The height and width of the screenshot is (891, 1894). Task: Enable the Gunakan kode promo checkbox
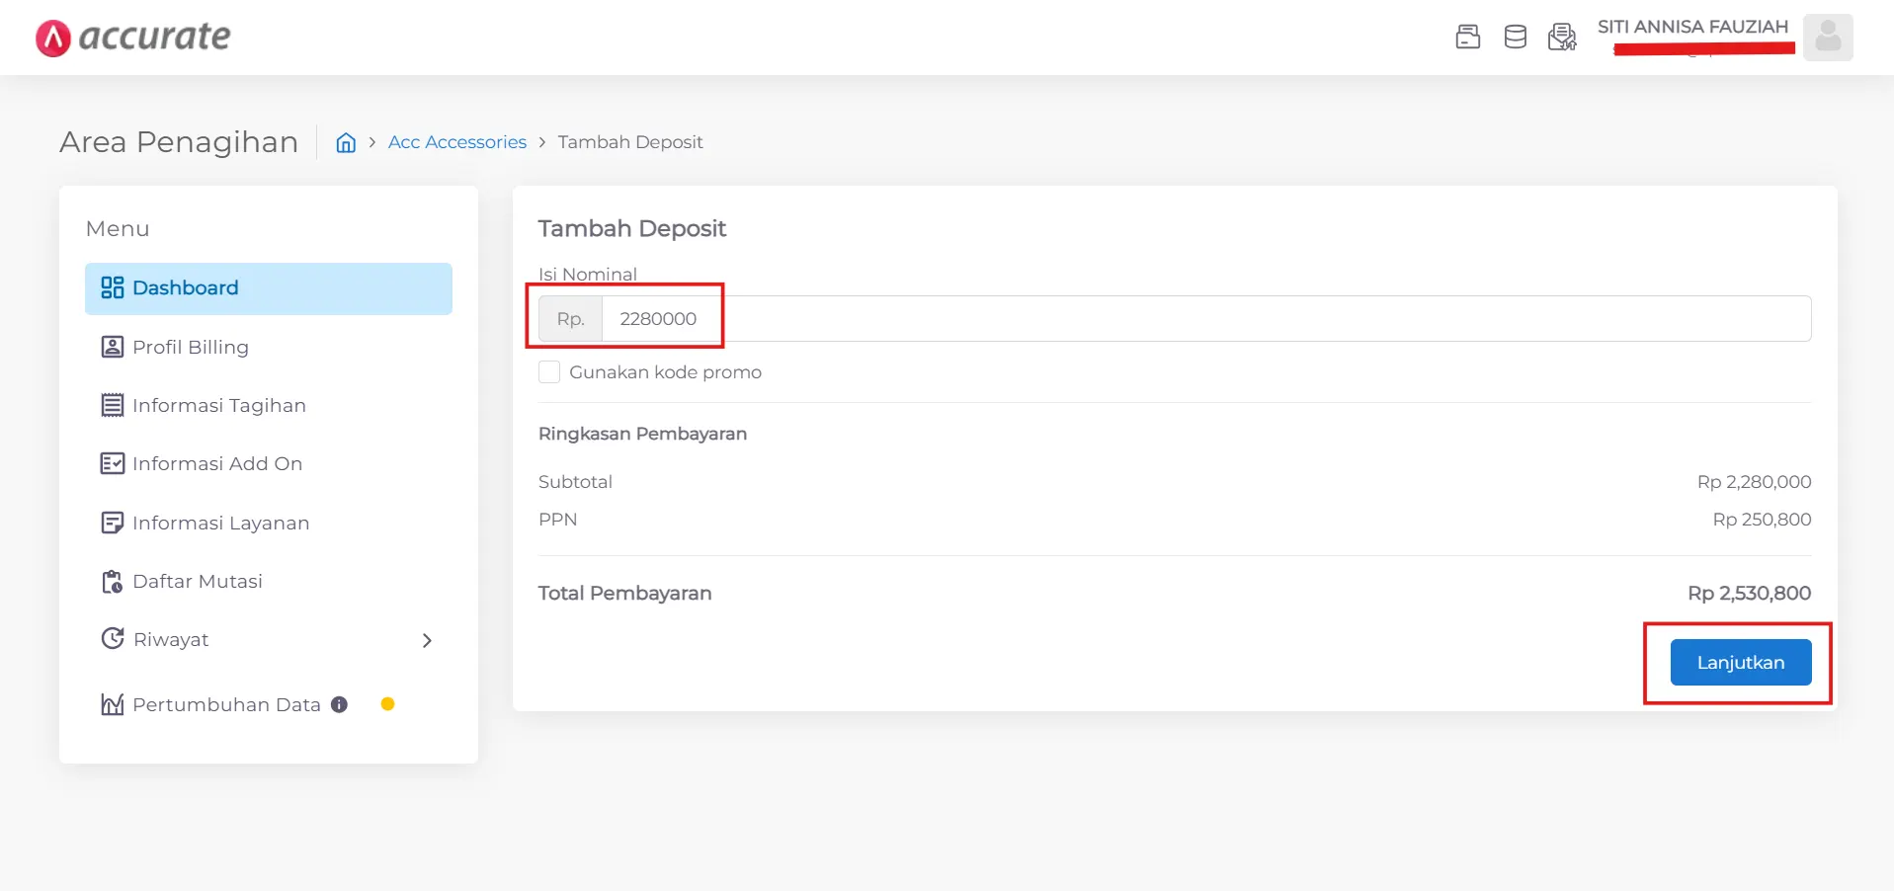pos(549,372)
